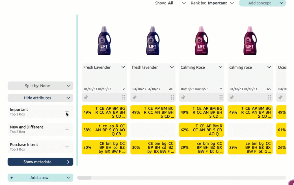Click drag handle on Fresh Lavender column
This screenshot has height=185, width=294.
tap(124, 97)
